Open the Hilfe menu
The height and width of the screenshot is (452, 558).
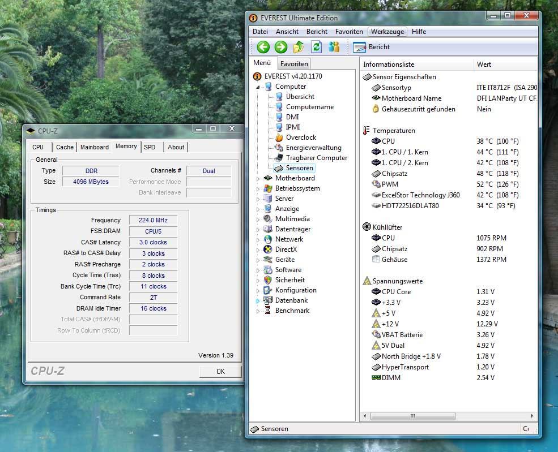[419, 32]
